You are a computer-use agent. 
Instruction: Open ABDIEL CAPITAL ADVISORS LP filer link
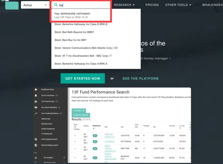point(110,149)
